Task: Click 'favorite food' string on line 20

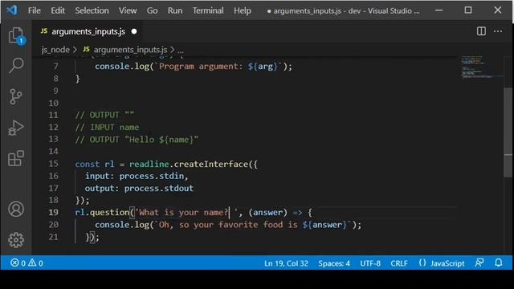Action: tap(251, 225)
